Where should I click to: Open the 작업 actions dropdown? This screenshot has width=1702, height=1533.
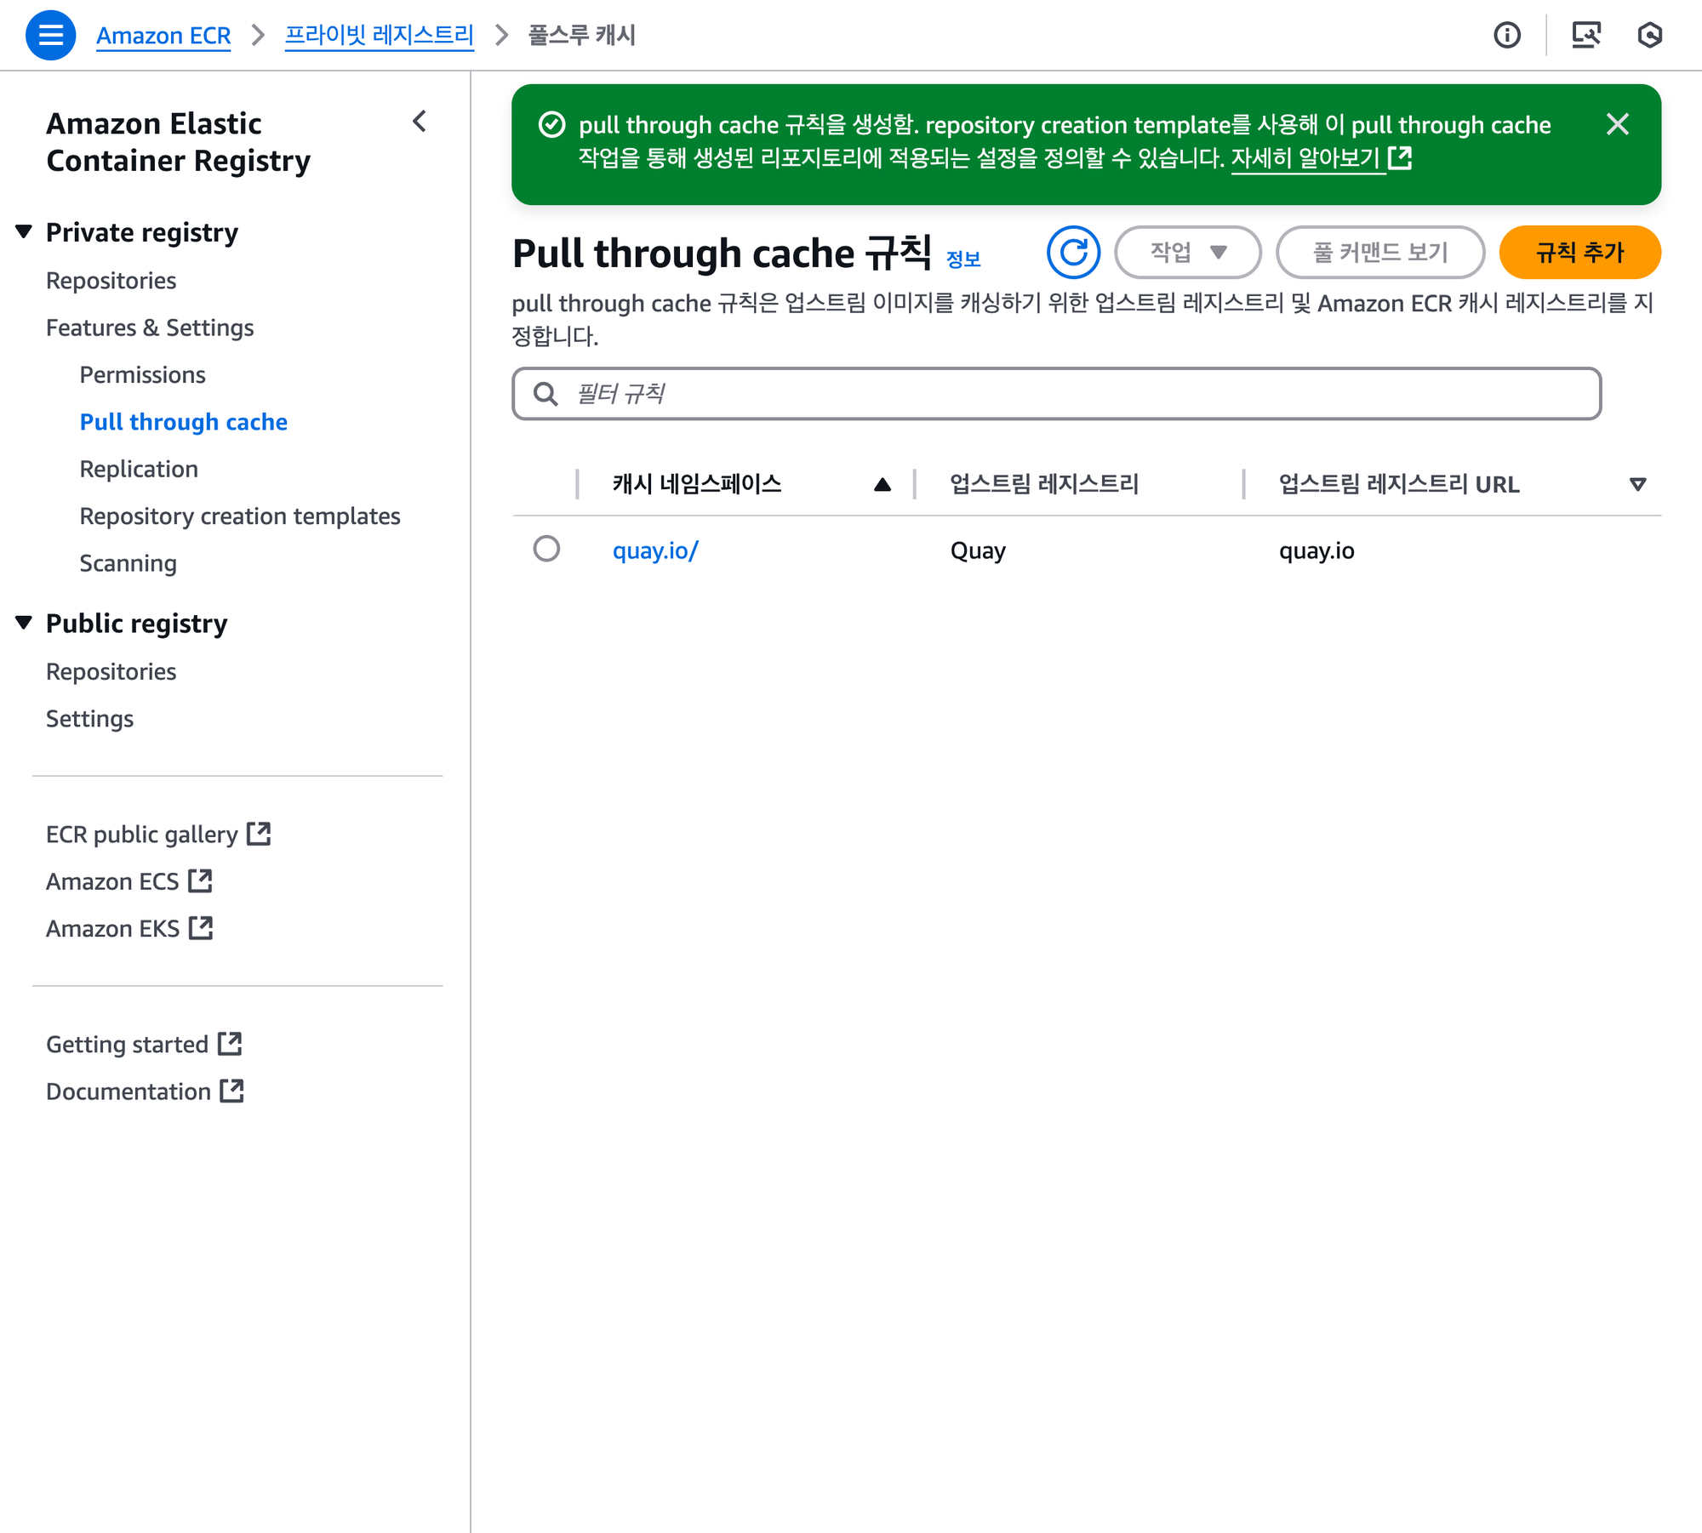coord(1188,253)
